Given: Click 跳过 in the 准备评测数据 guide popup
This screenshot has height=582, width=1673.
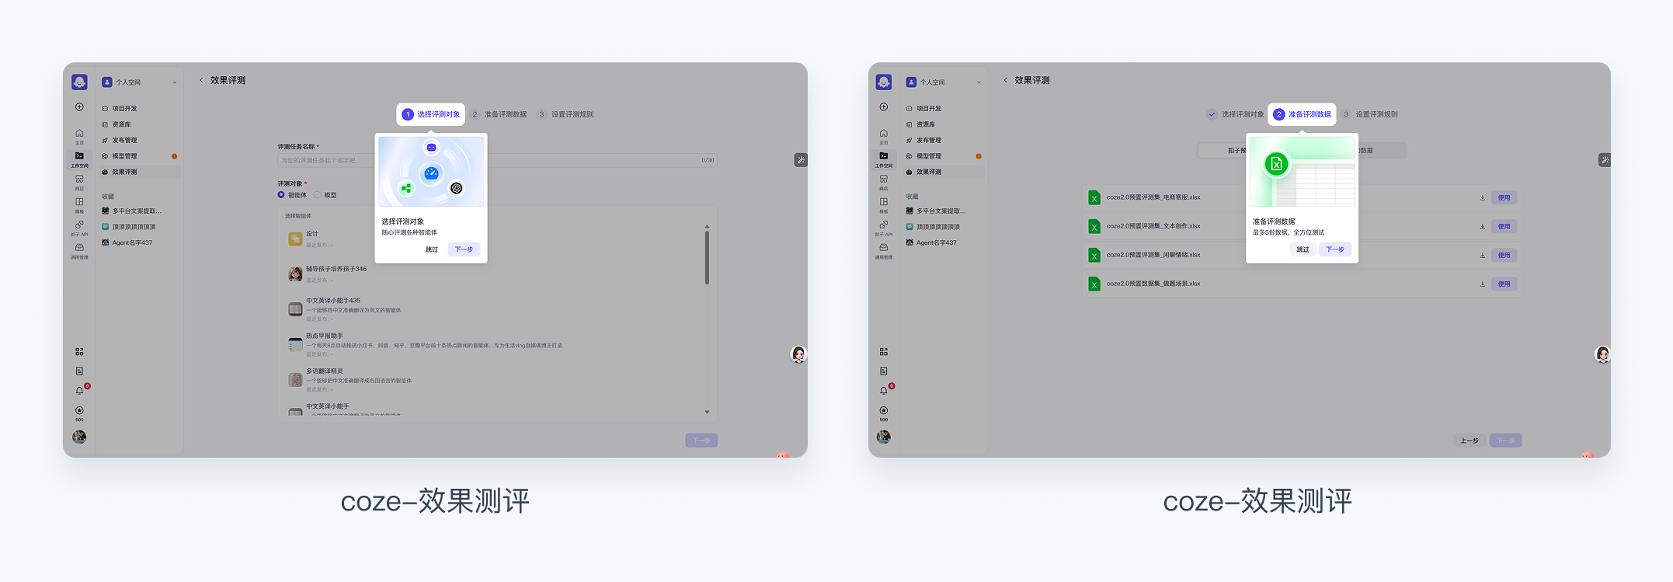Looking at the screenshot, I should [x=1303, y=249].
